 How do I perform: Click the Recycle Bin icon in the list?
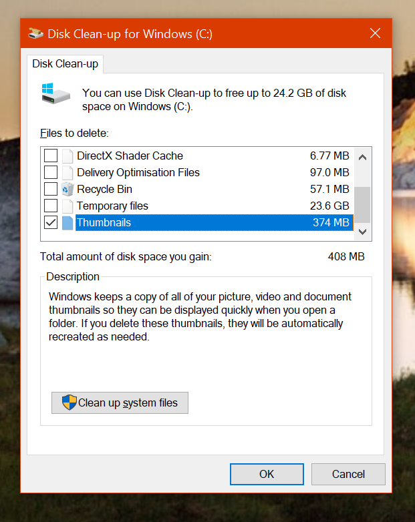point(67,189)
